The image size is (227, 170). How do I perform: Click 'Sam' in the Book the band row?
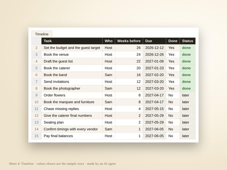[x=109, y=75]
